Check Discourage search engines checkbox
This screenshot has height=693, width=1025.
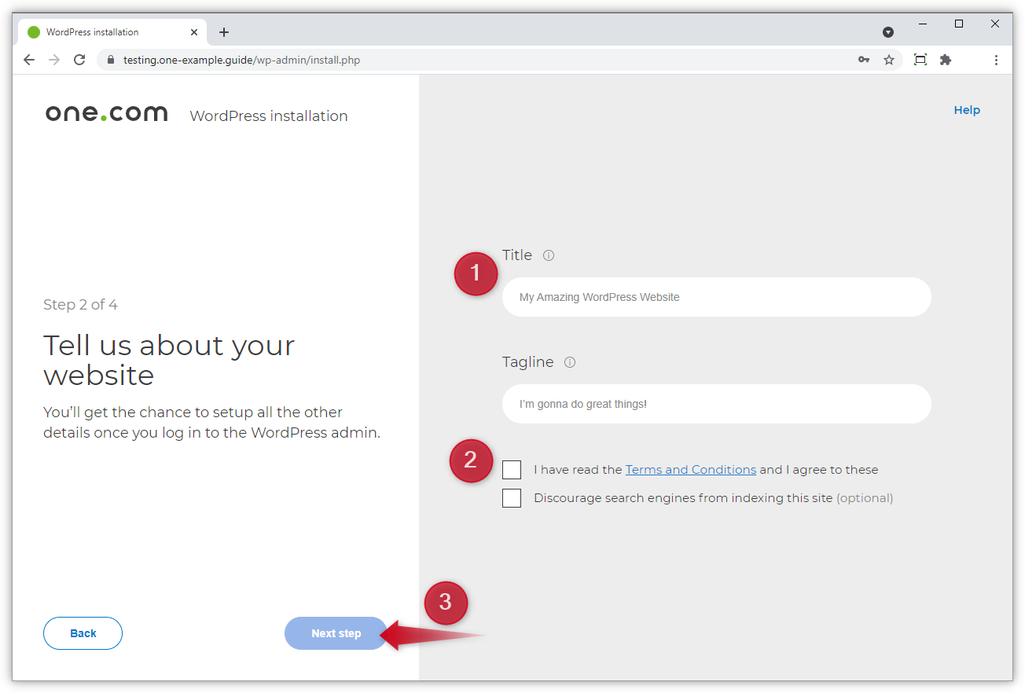click(512, 498)
